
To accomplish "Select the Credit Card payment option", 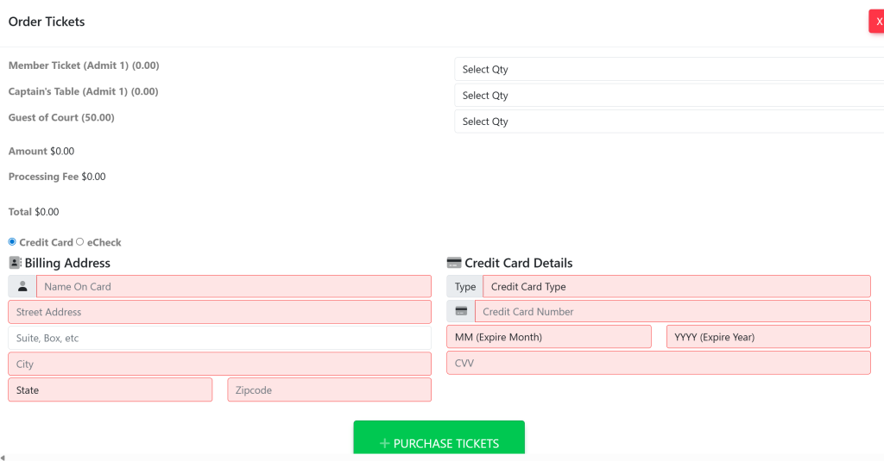I will (12, 242).
